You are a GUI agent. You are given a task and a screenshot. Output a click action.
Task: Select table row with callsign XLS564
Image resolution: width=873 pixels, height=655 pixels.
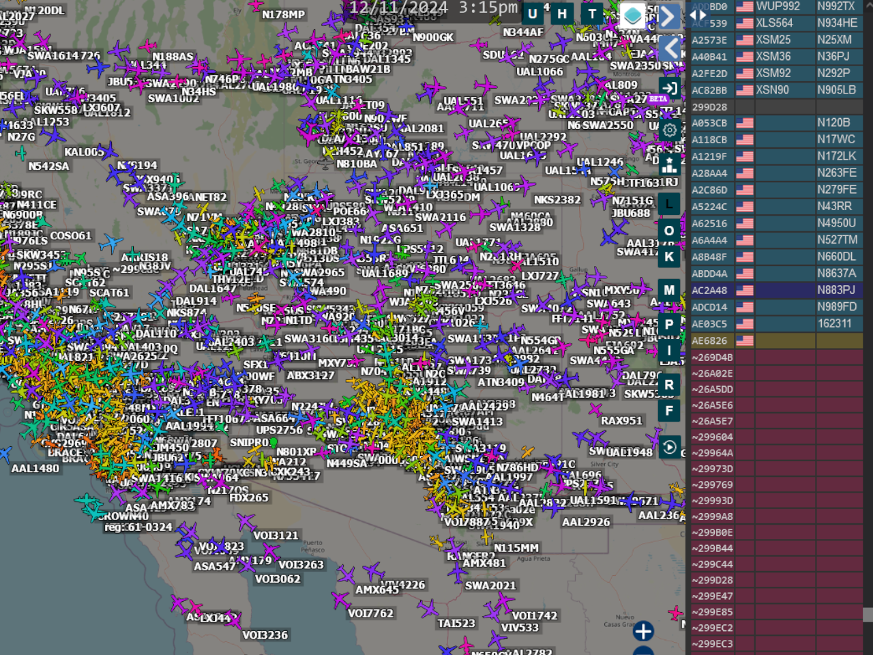pyautogui.click(x=777, y=23)
